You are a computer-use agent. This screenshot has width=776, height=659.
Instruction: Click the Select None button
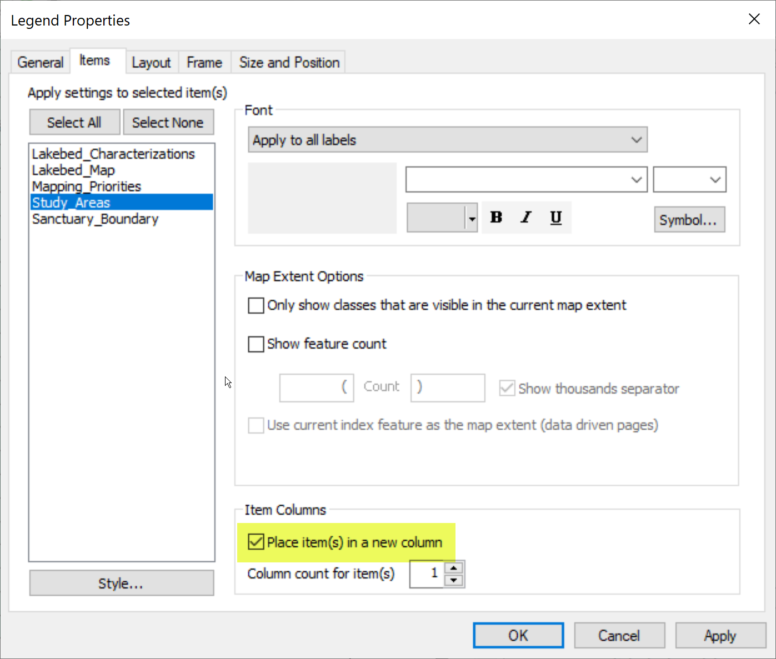tap(168, 122)
